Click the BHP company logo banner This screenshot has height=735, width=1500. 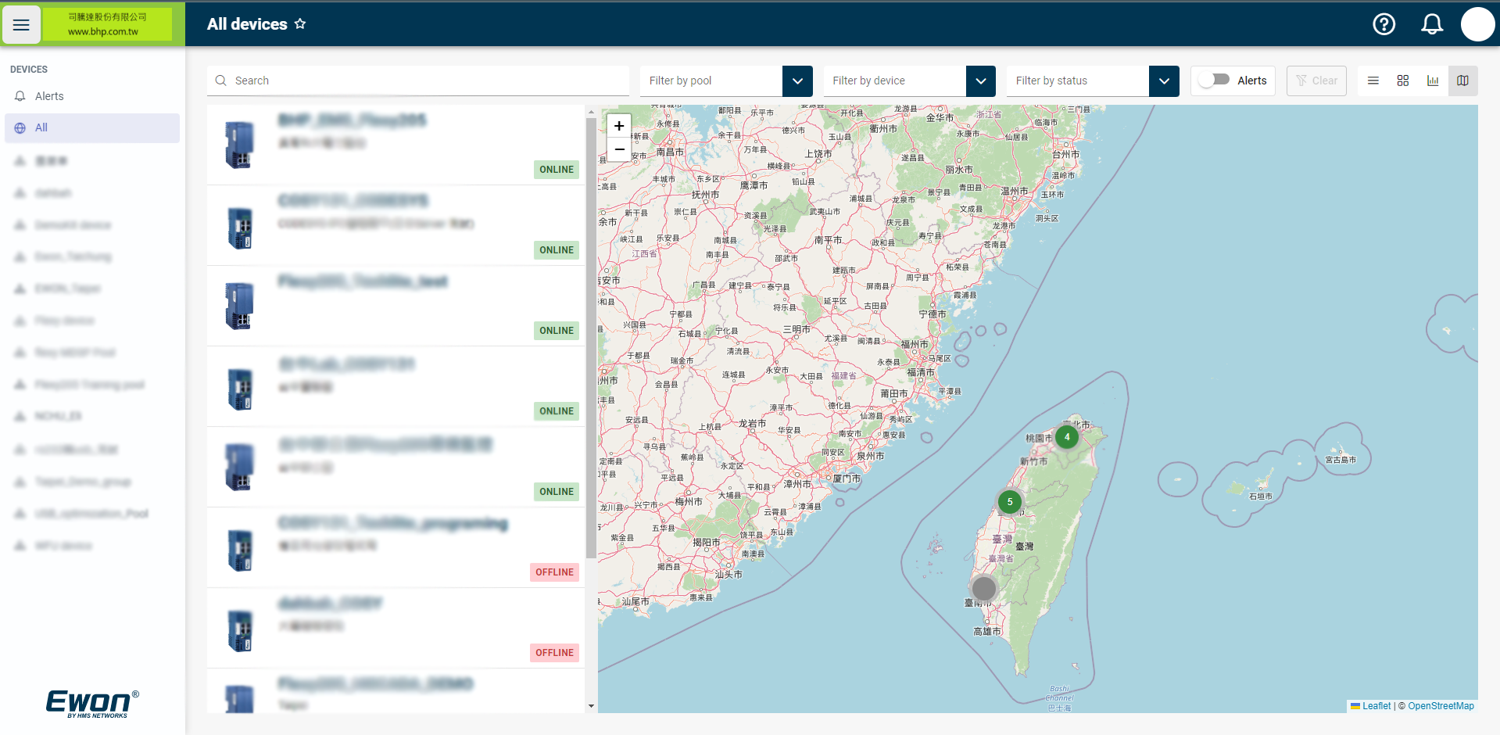[x=107, y=24]
